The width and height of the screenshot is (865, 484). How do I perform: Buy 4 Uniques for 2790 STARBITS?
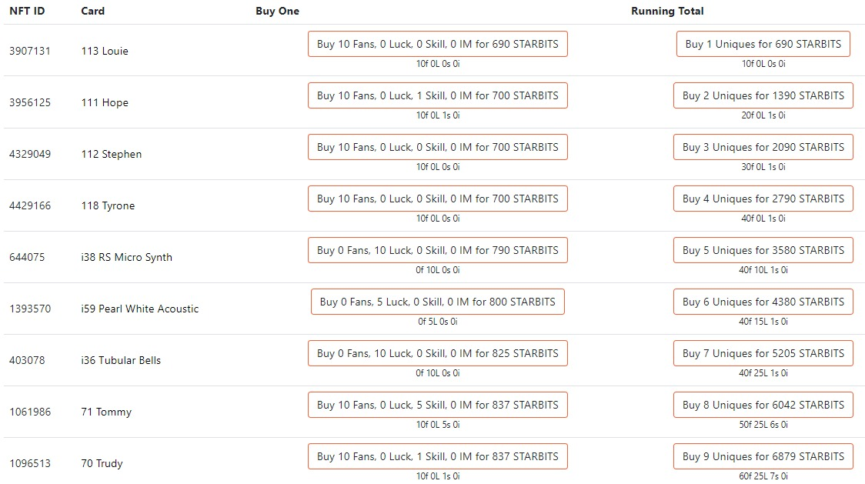tap(763, 199)
